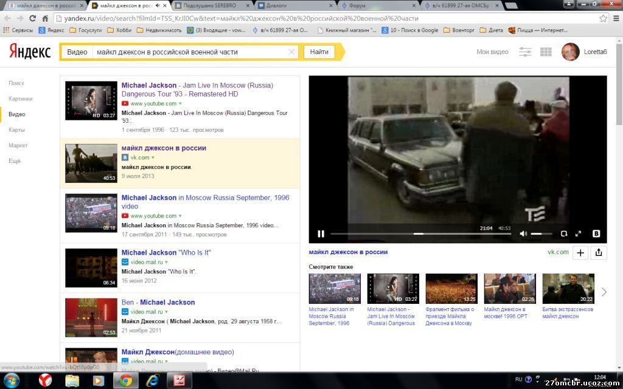Image resolution: width=623 pixels, height=389 pixels.
Task: Open the Loretta6 profile avatar
Action: [570, 52]
